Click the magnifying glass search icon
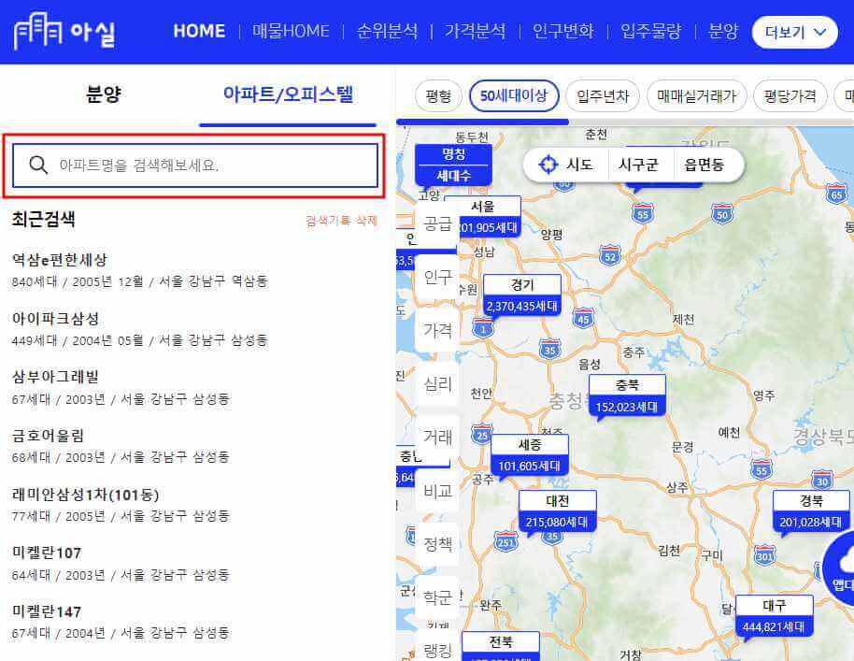The width and height of the screenshot is (854, 661). [x=38, y=165]
